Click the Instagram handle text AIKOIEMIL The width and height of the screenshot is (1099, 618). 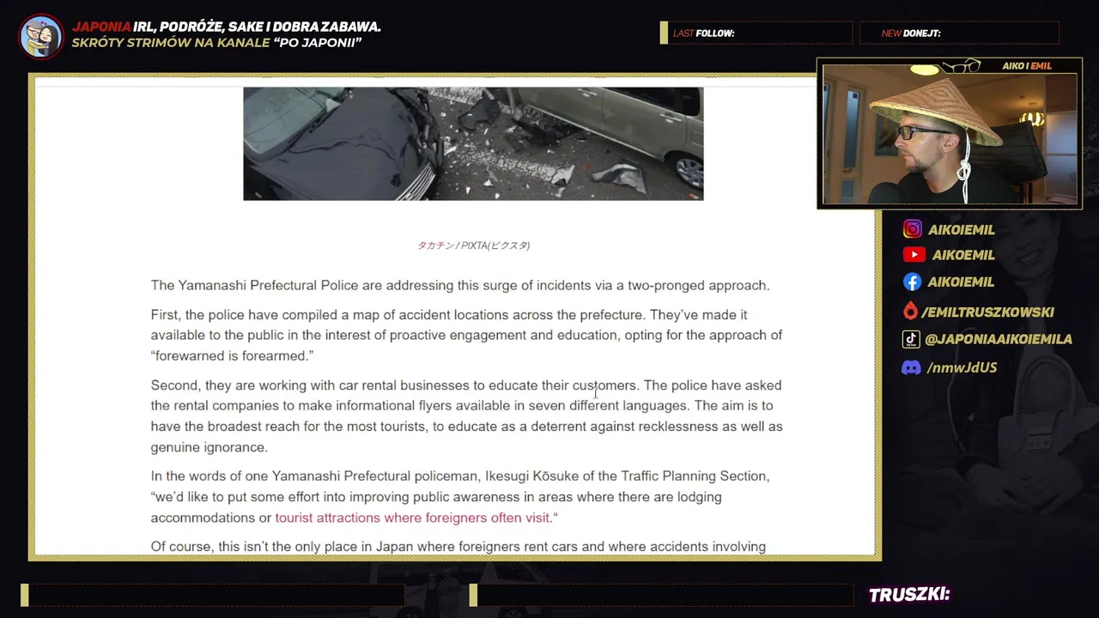962,230
